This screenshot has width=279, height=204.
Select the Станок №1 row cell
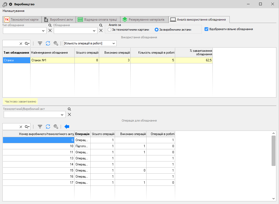(52, 60)
